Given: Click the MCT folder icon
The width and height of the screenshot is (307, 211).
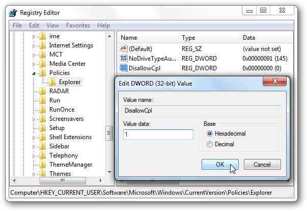Looking at the screenshot, I should pyautogui.click(x=42, y=55).
